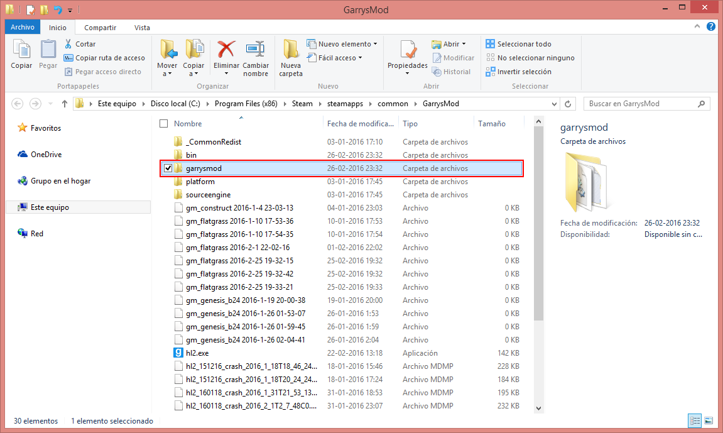Click No seleccionar ninguno
This screenshot has height=433, width=723.
click(530, 58)
